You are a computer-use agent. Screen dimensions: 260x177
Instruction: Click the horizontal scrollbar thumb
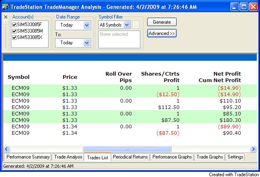(127, 149)
